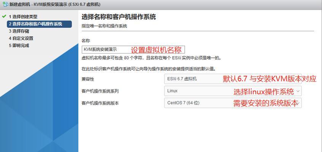322x152 pixels.
Task: Click the window title 新建虚拟机 - KVM系统安装演示
Action: (x=55, y=5)
